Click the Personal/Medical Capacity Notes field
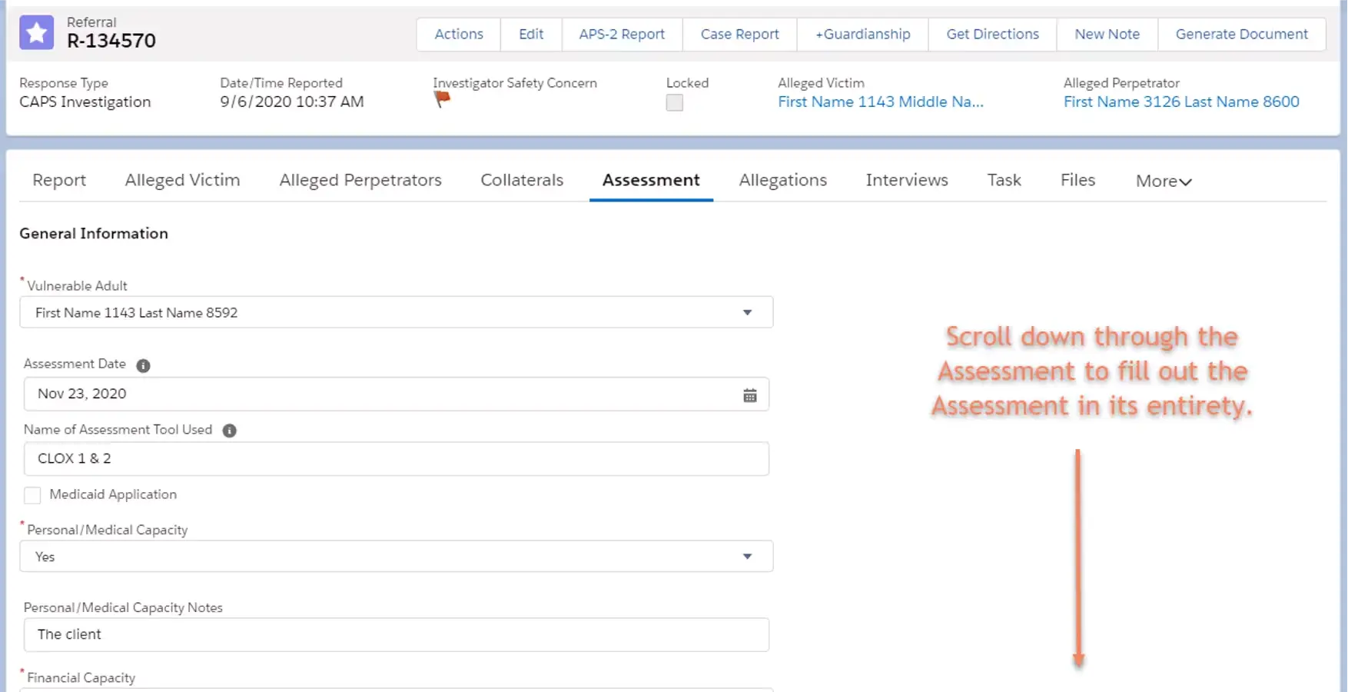Image resolution: width=1348 pixels, height=692 pixels. [x=396, y=634]
